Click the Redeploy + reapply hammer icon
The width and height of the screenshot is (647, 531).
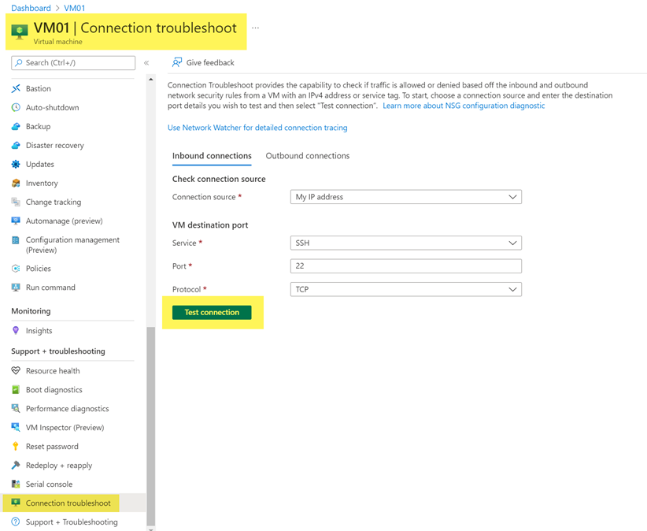[x=16, y=466]
